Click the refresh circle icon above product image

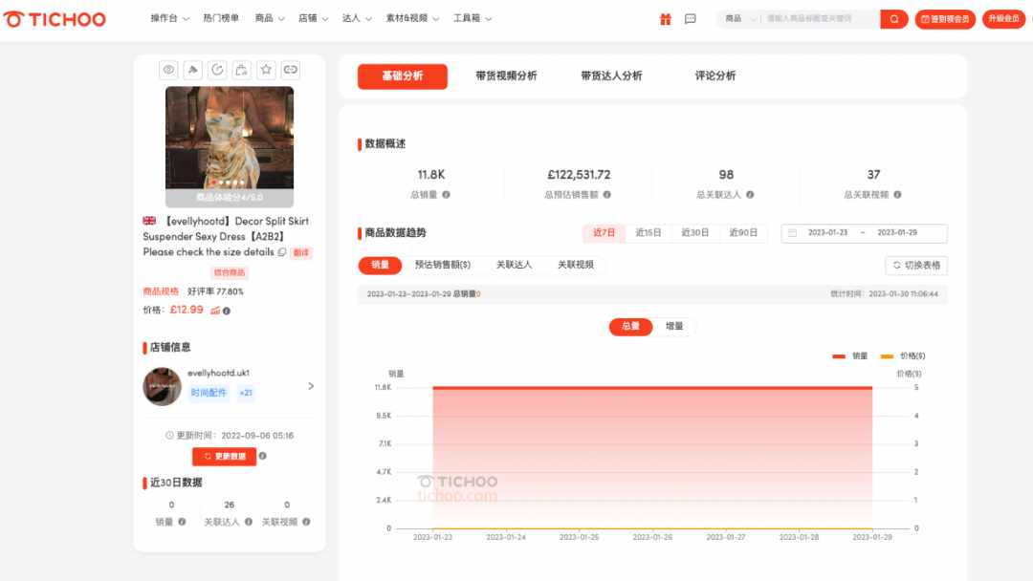(x=217, y=70)
